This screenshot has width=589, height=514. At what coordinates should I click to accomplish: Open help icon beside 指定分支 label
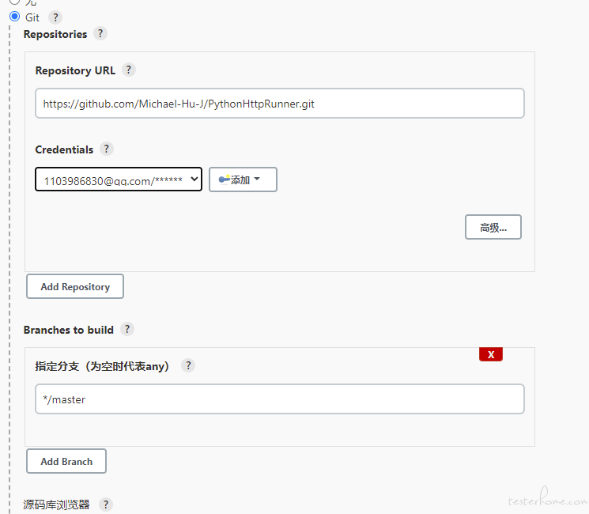click(188, 365)
